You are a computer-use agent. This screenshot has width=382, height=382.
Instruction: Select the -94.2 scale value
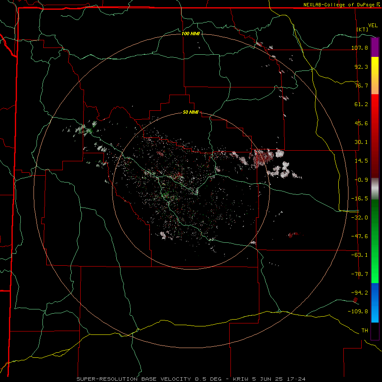tap(360, 293)
